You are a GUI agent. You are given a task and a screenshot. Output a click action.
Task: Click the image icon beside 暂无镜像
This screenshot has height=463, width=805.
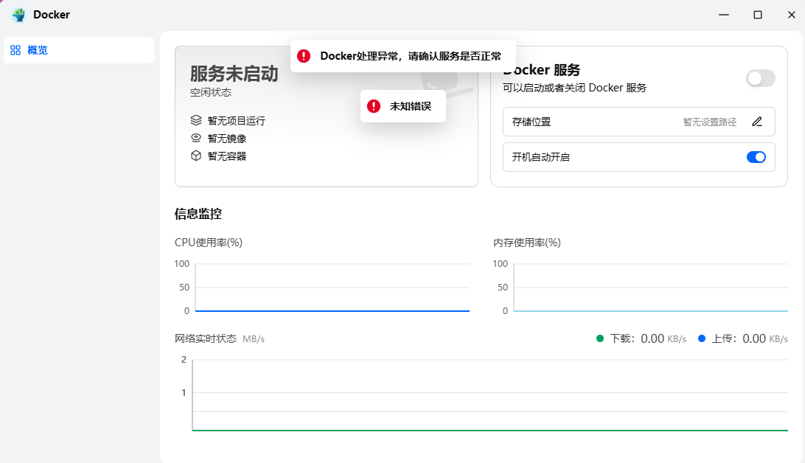(x=195, y=138)
